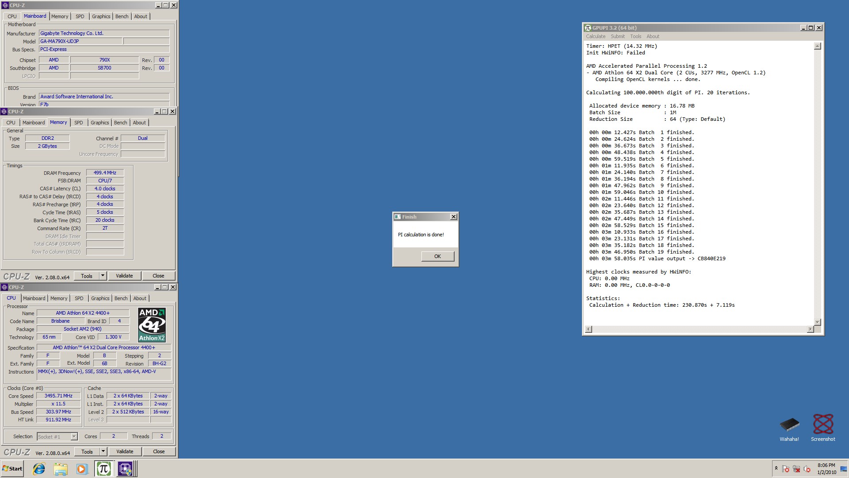Viewport: 849px width, 478px height.
Task: Click the muted volume tray icon
Action: [807, 469]
